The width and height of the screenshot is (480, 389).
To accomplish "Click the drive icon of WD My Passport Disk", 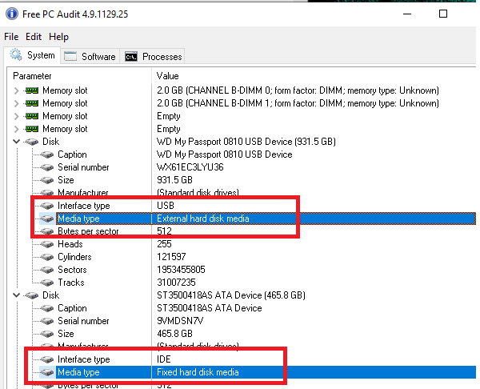I will (x=31, y=142).
